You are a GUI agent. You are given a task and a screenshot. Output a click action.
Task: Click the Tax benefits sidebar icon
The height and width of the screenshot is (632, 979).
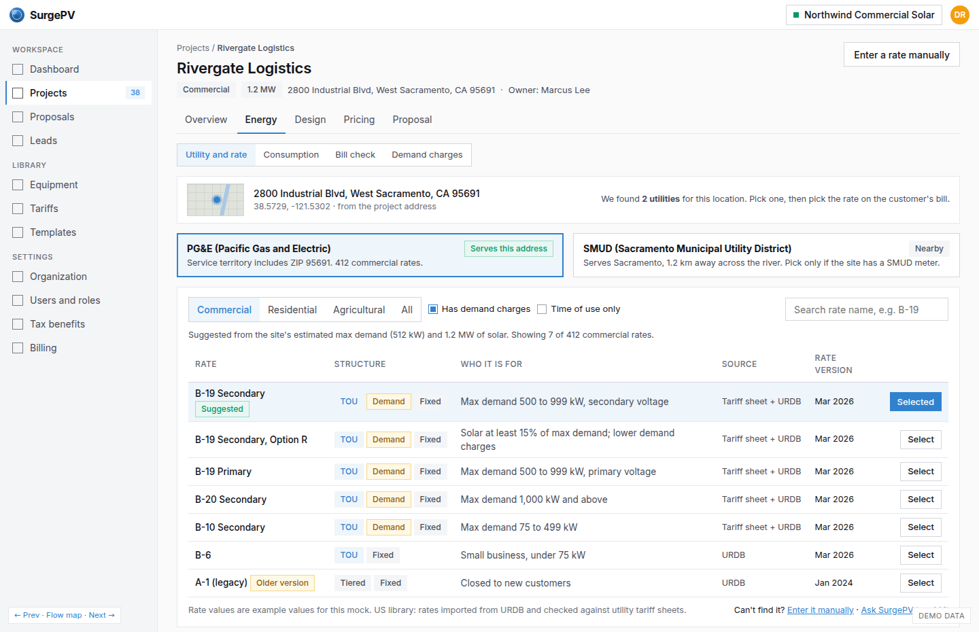(18, 324)
